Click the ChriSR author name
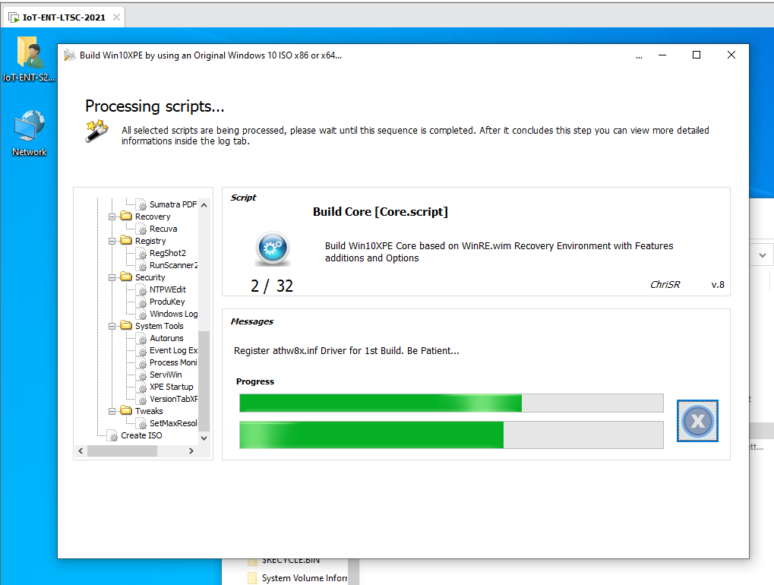The width and height of the screenshot is (774, 585). 665,285
